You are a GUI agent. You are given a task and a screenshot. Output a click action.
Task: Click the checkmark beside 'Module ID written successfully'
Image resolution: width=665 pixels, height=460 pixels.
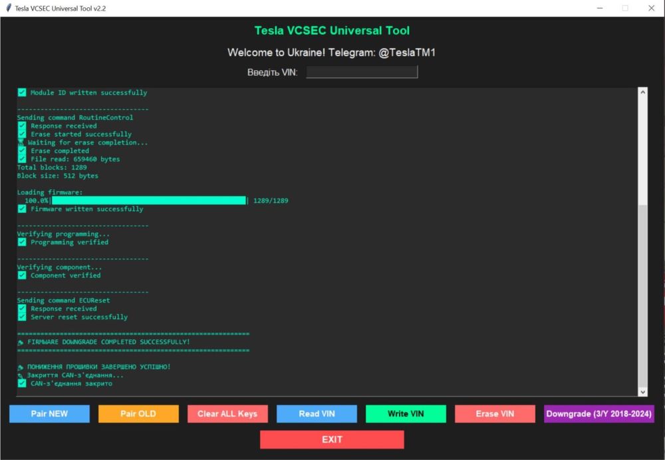pyautogui.click(x=22, y=92)
